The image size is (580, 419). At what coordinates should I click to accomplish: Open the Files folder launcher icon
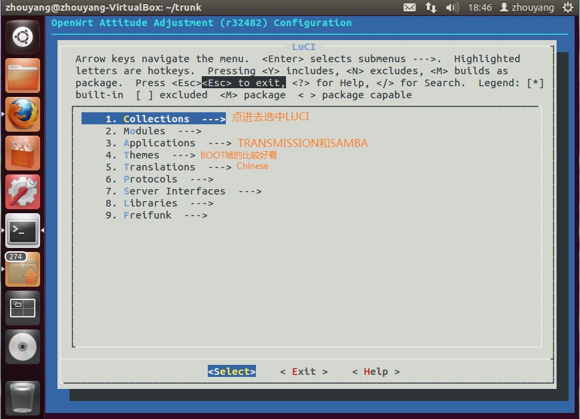point(23,76)
